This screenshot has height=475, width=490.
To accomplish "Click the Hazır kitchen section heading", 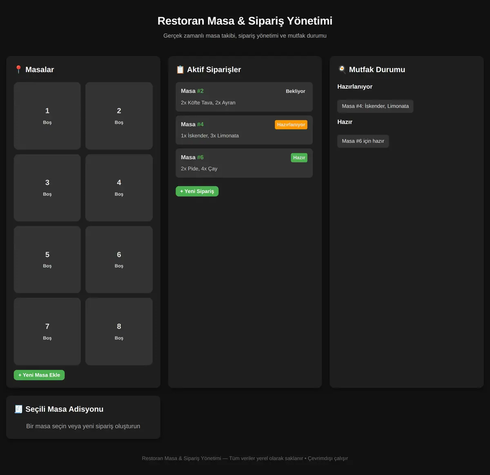I will (345, 122).
